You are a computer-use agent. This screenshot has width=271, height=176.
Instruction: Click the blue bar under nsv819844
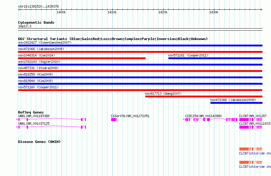140,84
